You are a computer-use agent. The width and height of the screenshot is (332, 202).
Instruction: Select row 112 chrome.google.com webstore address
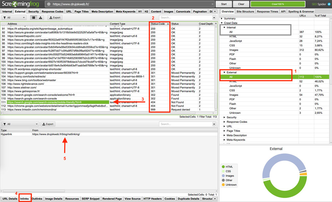click(x=58, y=106)
